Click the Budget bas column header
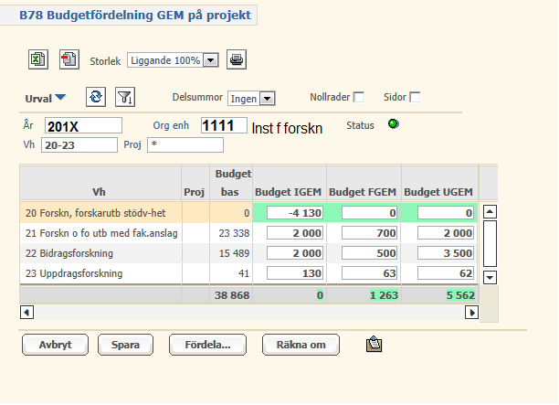Image resolution: width=559 pixels, height=405 pixels. point(232,183)
